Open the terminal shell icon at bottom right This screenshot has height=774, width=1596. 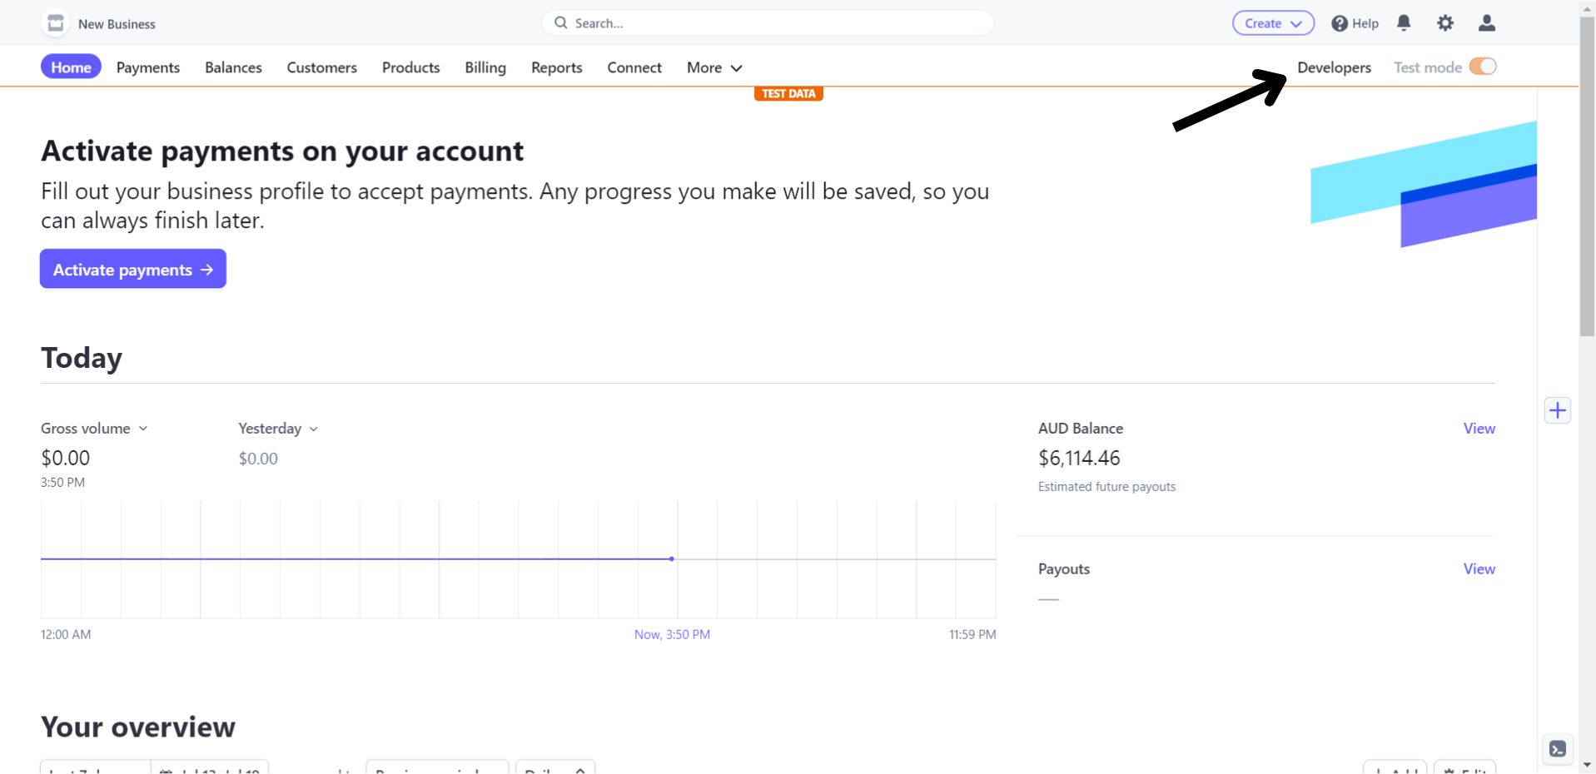pos(1558,749)
